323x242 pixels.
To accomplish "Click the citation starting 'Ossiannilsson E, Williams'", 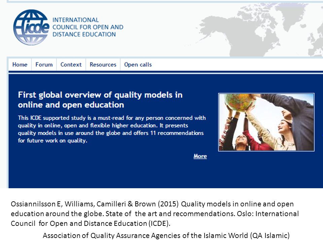I will click(155, 214).
